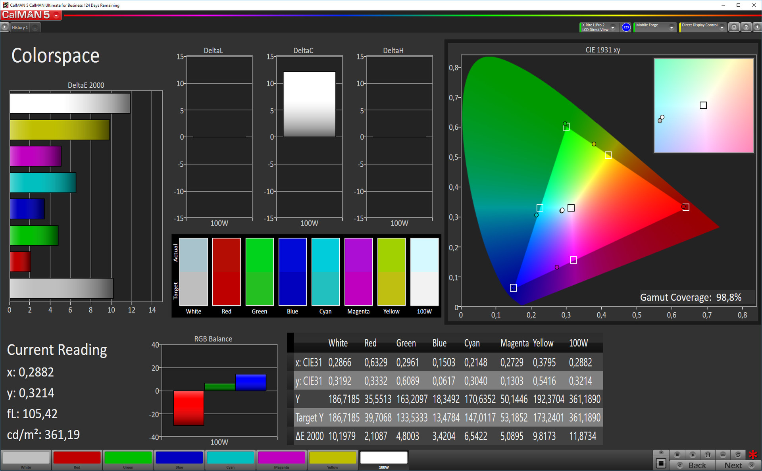The height and width of the screenshot is (471, 762).
Task: Click the Gamut Coverage 98,8% label
Action: [x=691, y=297]
